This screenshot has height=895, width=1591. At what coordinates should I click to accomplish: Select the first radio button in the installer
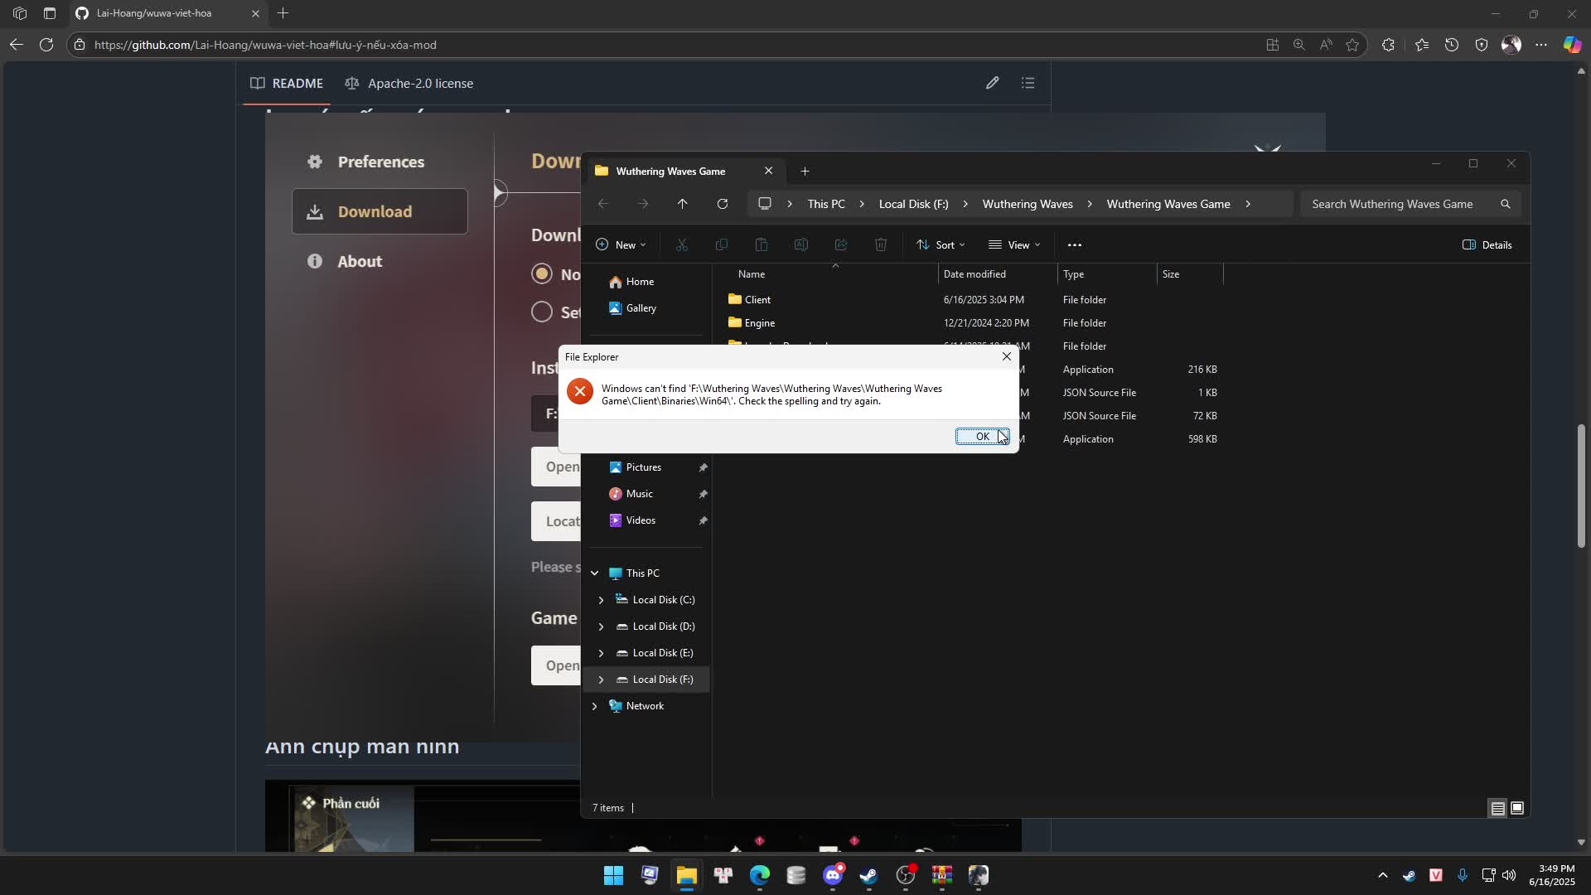[x=541, y=273]
